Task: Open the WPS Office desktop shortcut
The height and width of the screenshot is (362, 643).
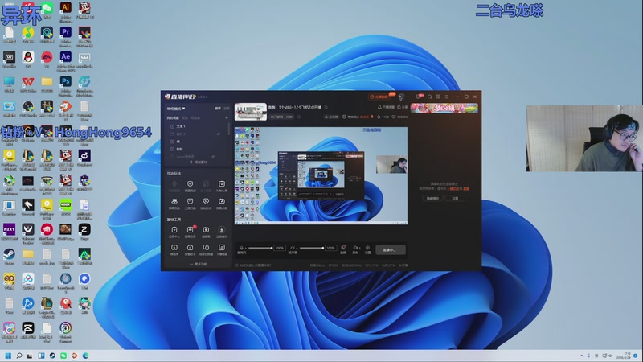Action: pos(27,81)
